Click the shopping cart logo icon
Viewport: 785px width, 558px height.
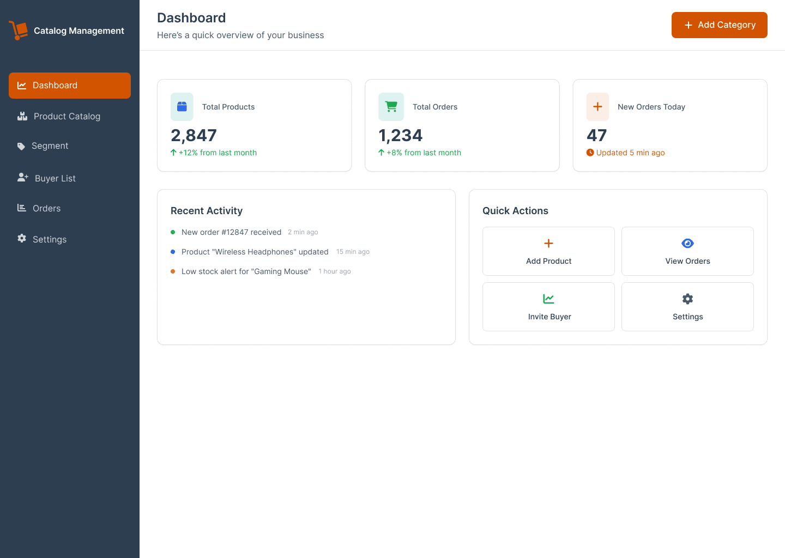pyautogui.click(x=19, y=31)
